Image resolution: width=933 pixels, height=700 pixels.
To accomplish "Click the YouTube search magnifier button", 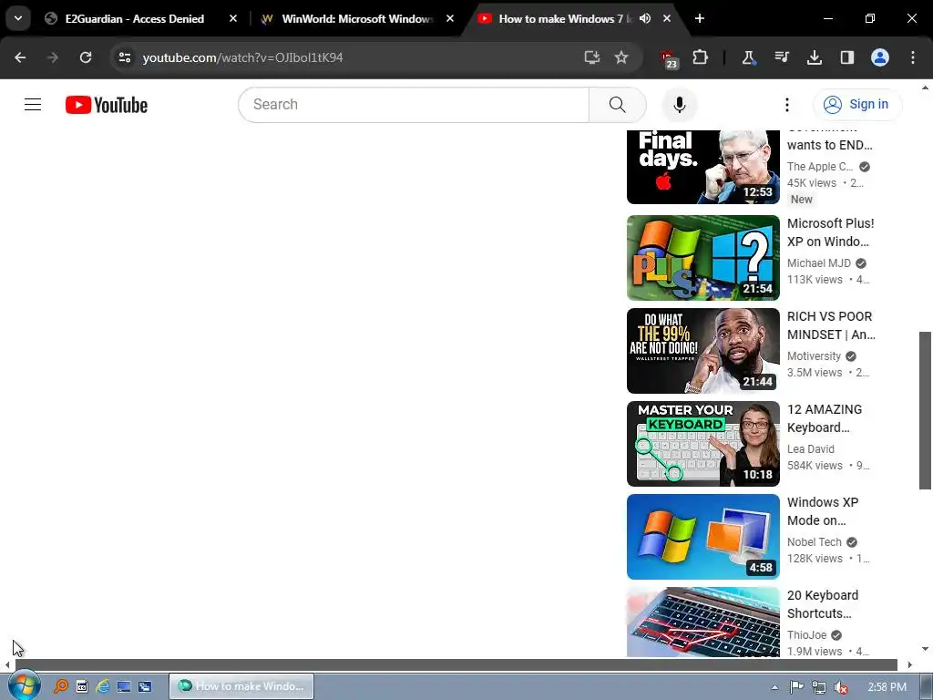I will pos(617,105).
